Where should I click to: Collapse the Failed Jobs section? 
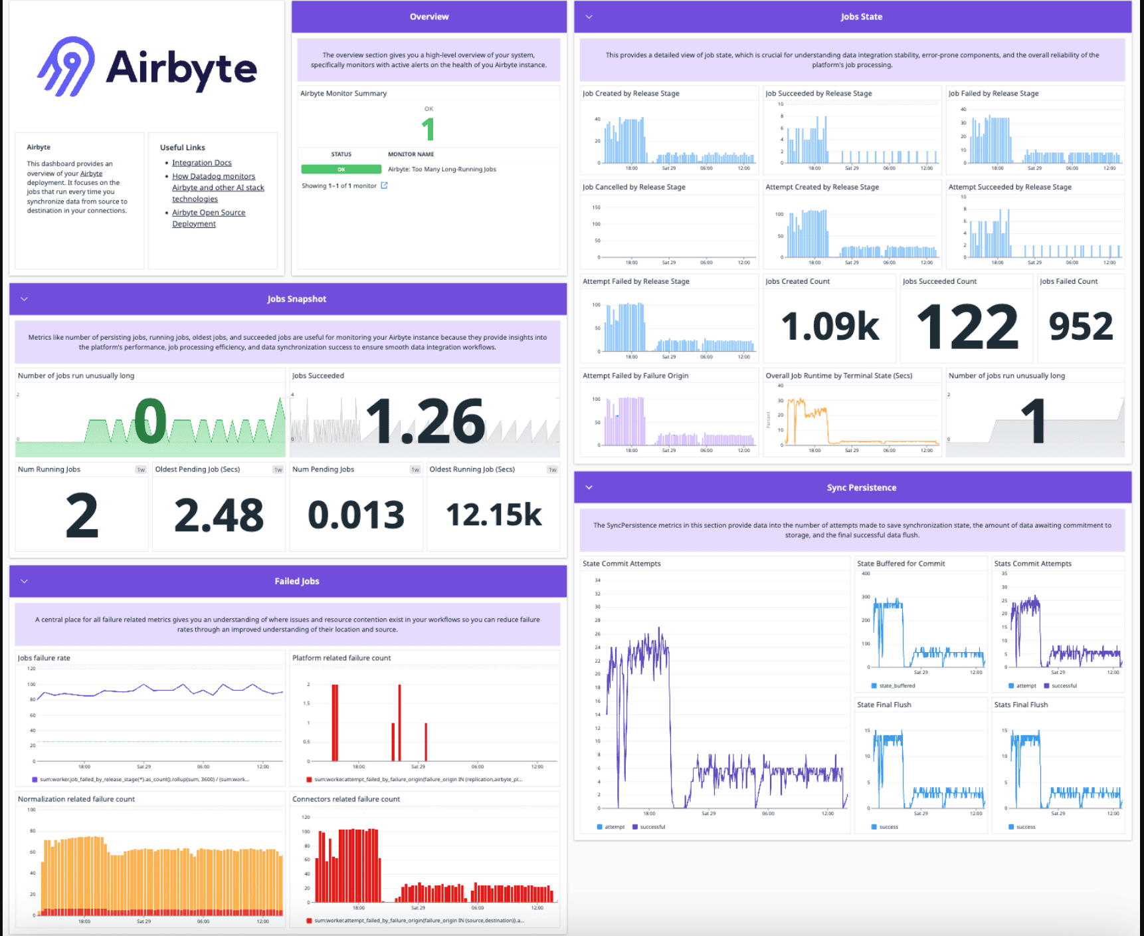pyautogui.click(x=25, y=581)
